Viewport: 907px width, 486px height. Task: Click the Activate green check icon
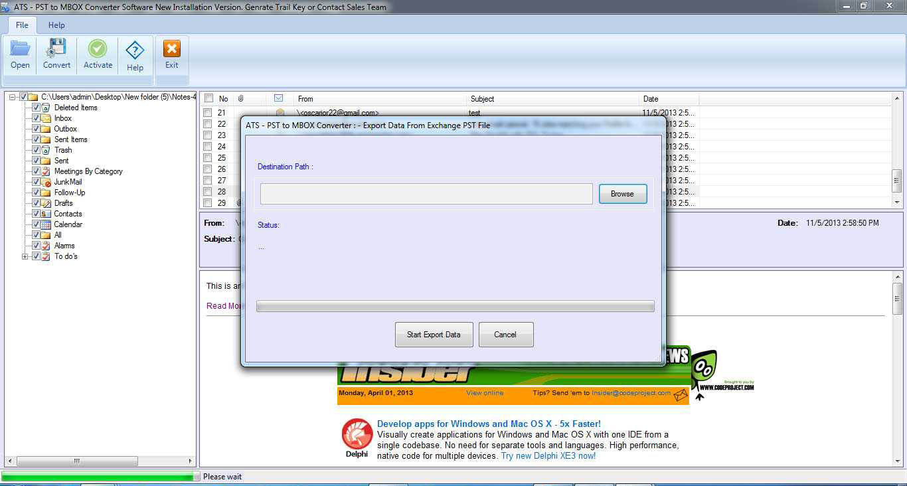(x=98, y=50)
